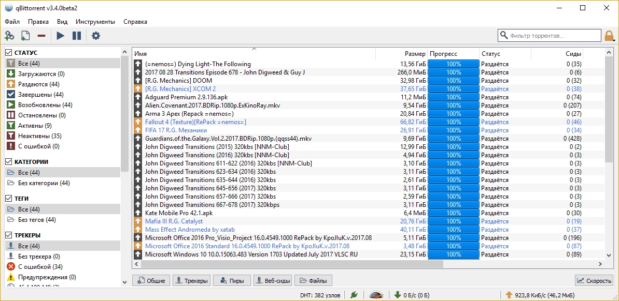This screenshot has width=619, height=301.
Task: Click the connection status plug icon
Action: (354, 295)
